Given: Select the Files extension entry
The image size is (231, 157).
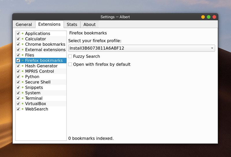Looking at the screenshot, I should tap(29, 55).
